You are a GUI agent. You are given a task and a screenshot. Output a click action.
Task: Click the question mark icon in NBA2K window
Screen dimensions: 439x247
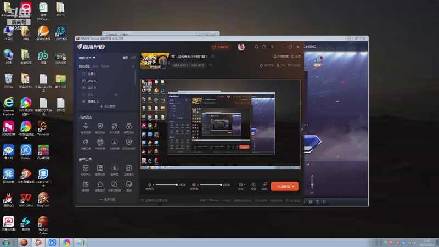pos(317,201)
